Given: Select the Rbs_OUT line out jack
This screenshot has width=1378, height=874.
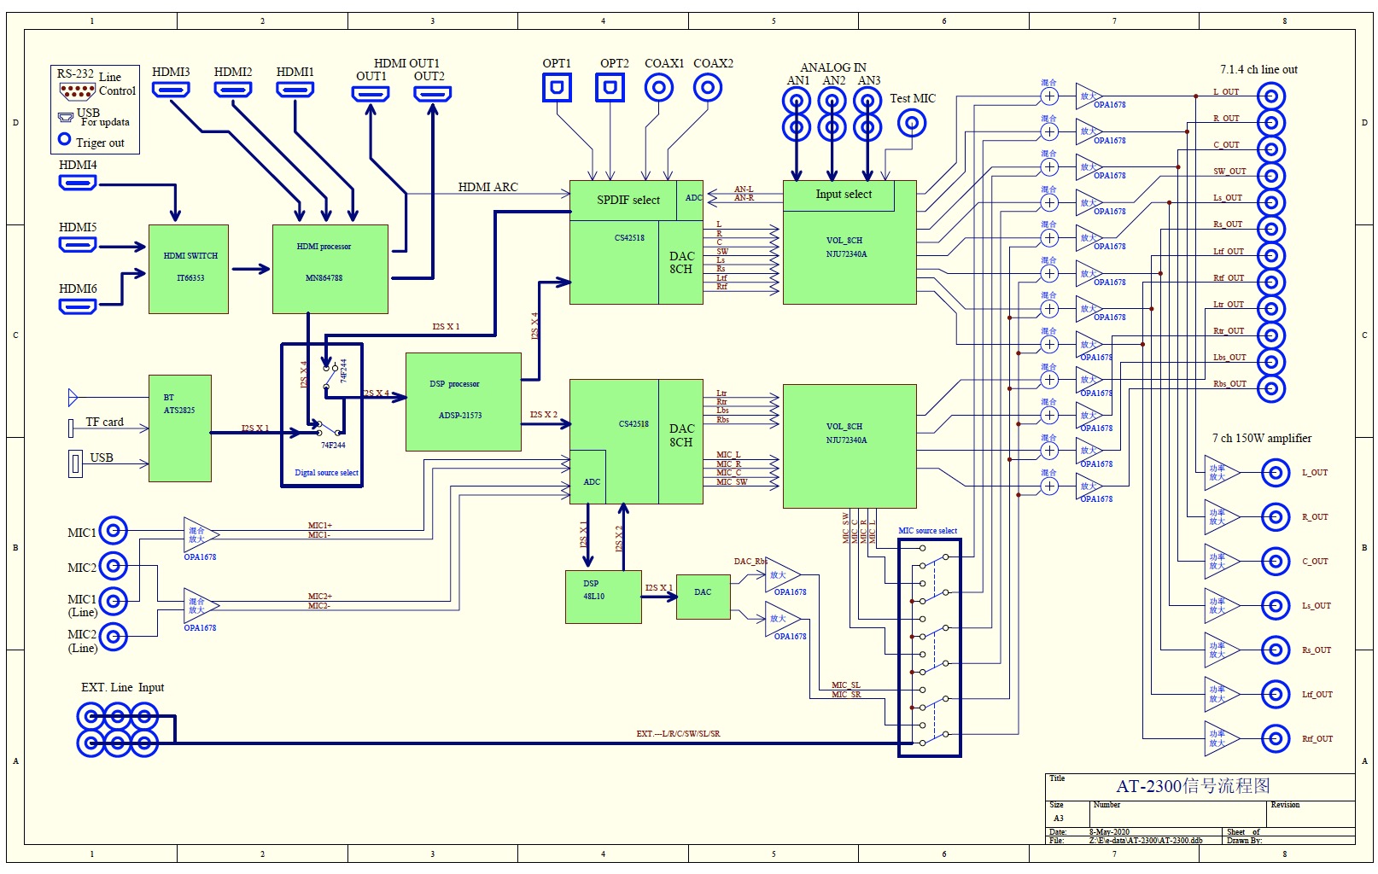Looking at the screenshot, I should coord(1270,388).
